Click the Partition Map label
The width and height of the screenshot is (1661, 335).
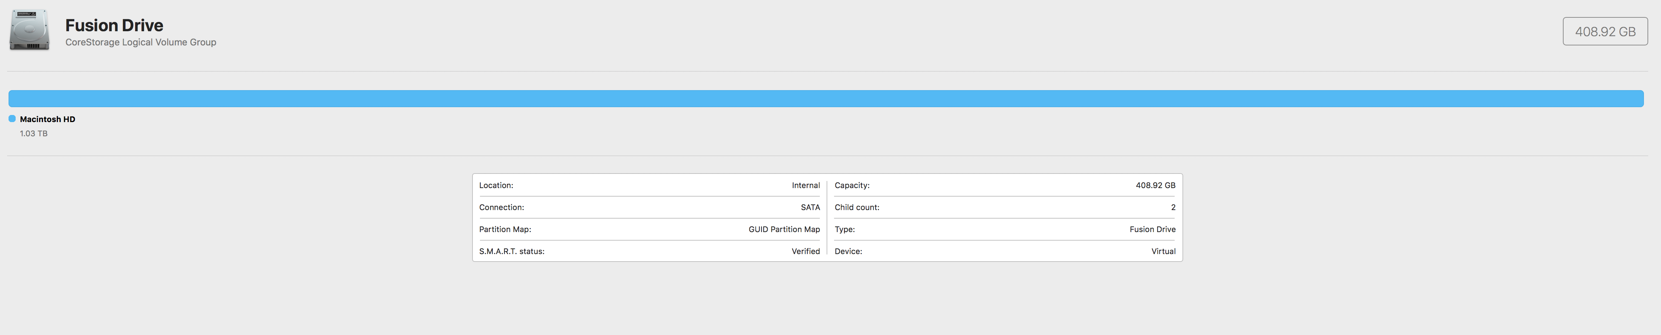click(506, 229)
